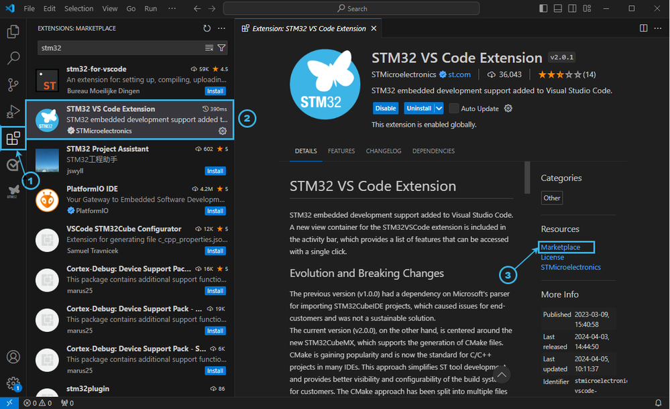
Task: Open the st.com publisher link
Action: (459, 74)
